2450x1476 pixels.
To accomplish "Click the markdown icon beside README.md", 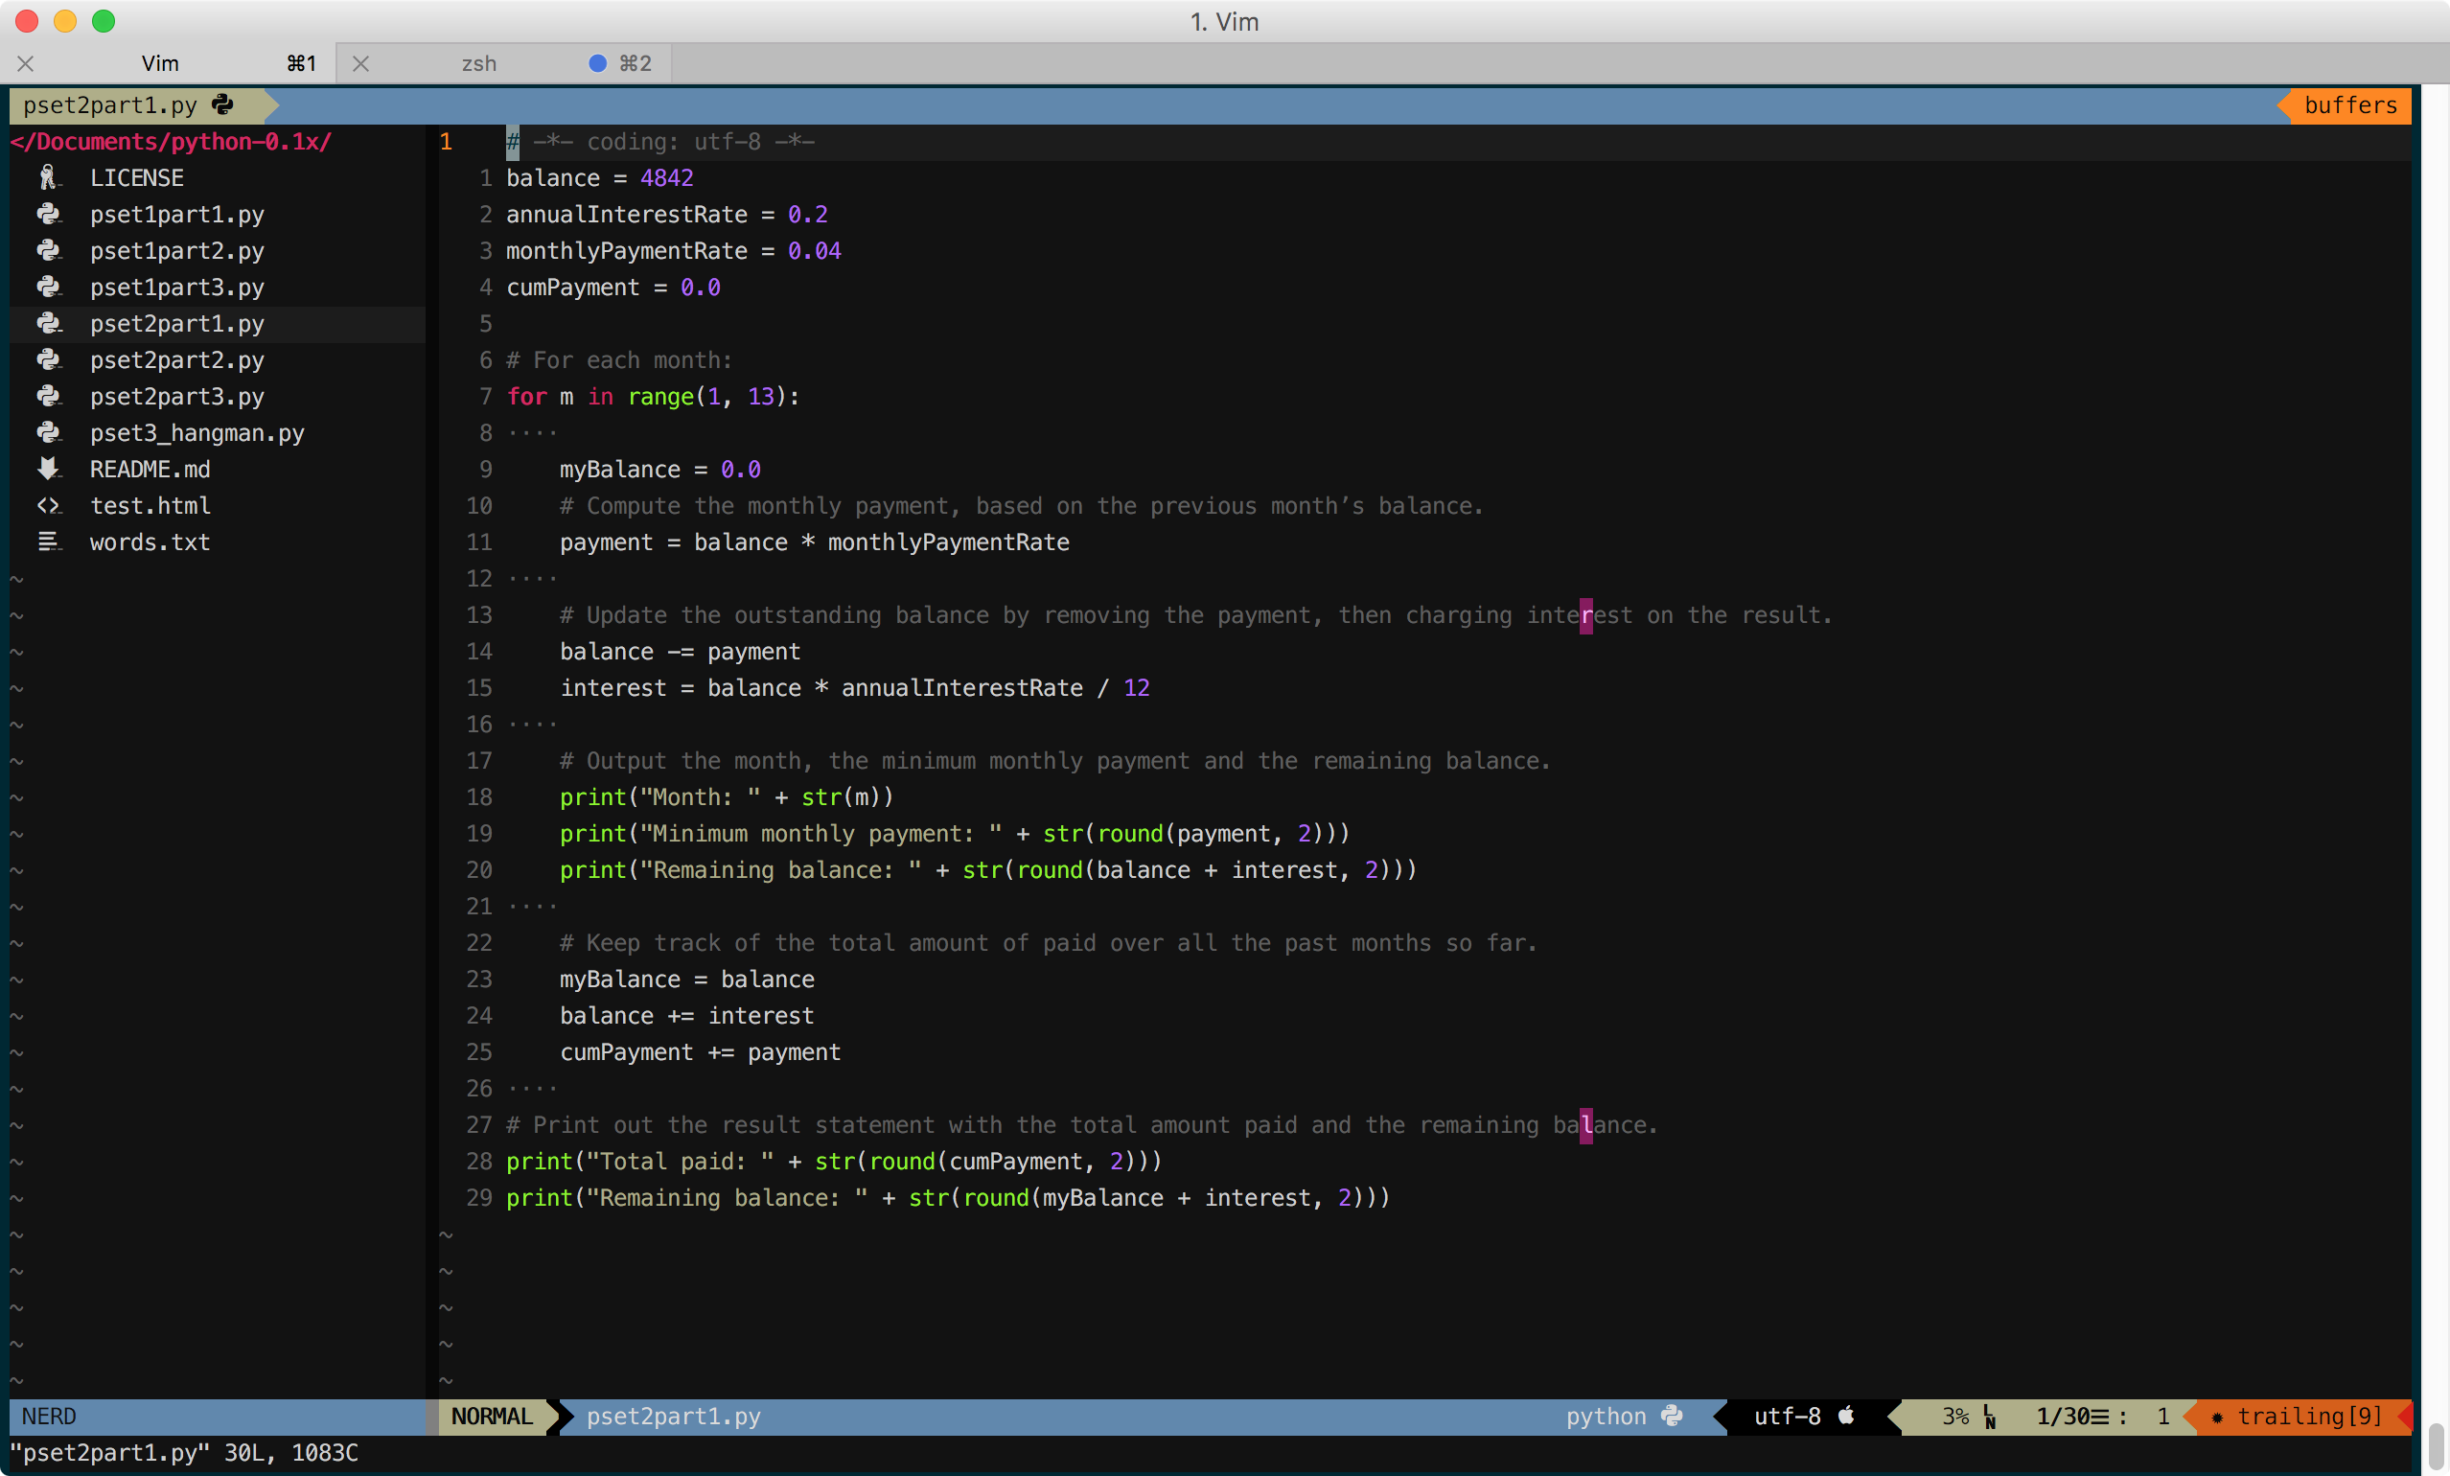I will pyautogui.click(x=48, y=469).
